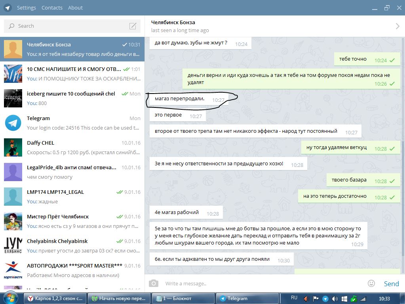Click the compose new message pencil icon
405x304 pixels.
(133, 26)
